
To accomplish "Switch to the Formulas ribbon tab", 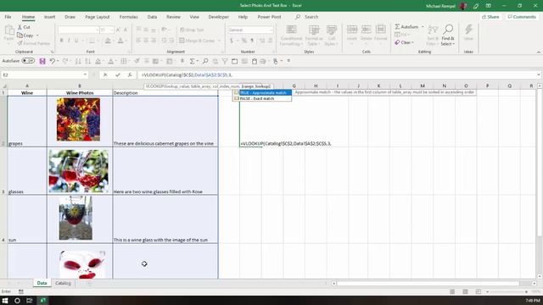I will pyautogui.click(x=128, y=17).
